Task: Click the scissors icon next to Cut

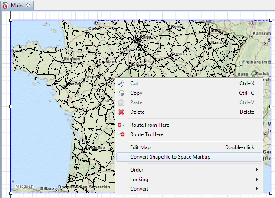Action: tap(121, 83)
